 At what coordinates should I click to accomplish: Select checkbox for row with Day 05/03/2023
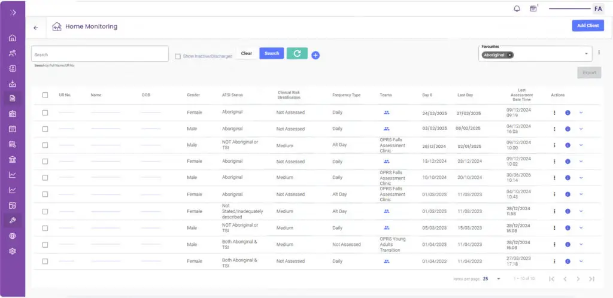point(45,228)
